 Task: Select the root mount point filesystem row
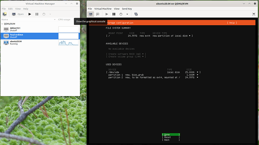point(149,36)
